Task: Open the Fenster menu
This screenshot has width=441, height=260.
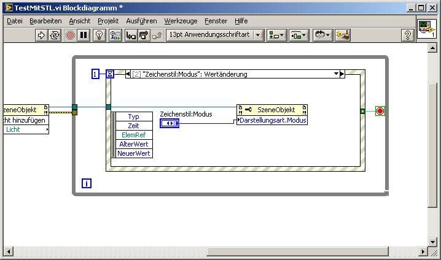Action: tap(216, 21)
